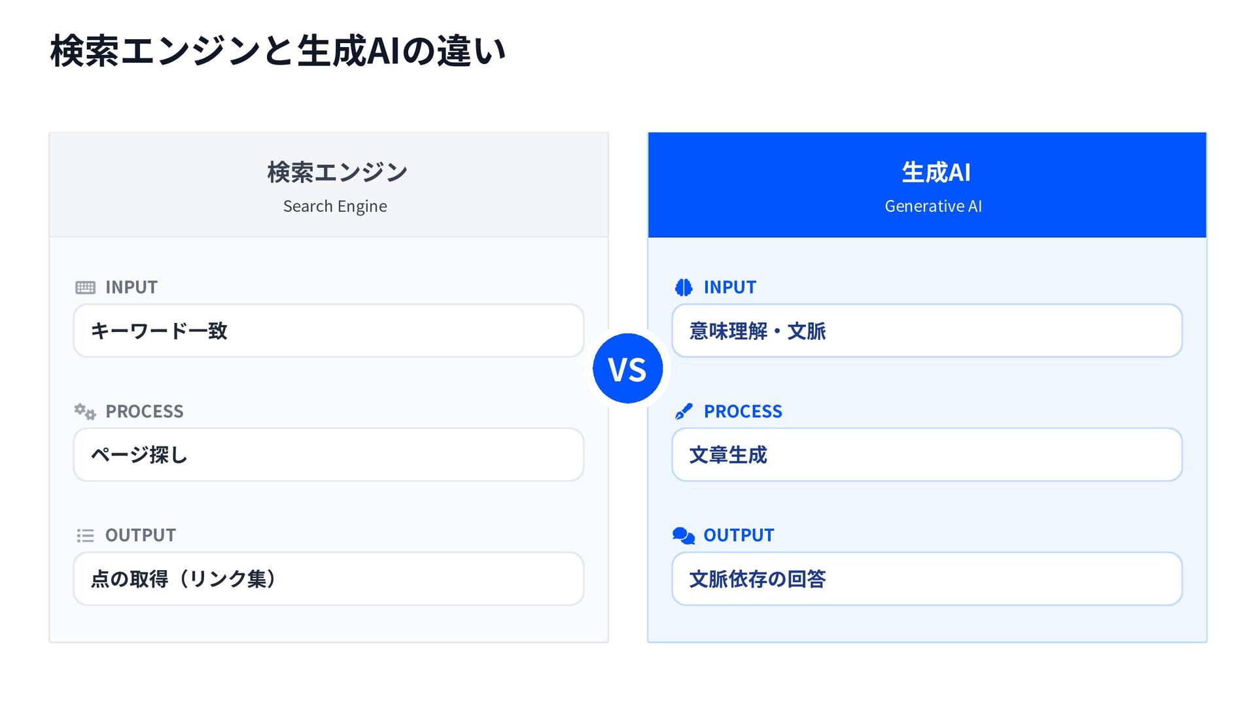Click the blue VS circle badge
This screenshot has width=1256, height=706.
click(x=628, y=369)
